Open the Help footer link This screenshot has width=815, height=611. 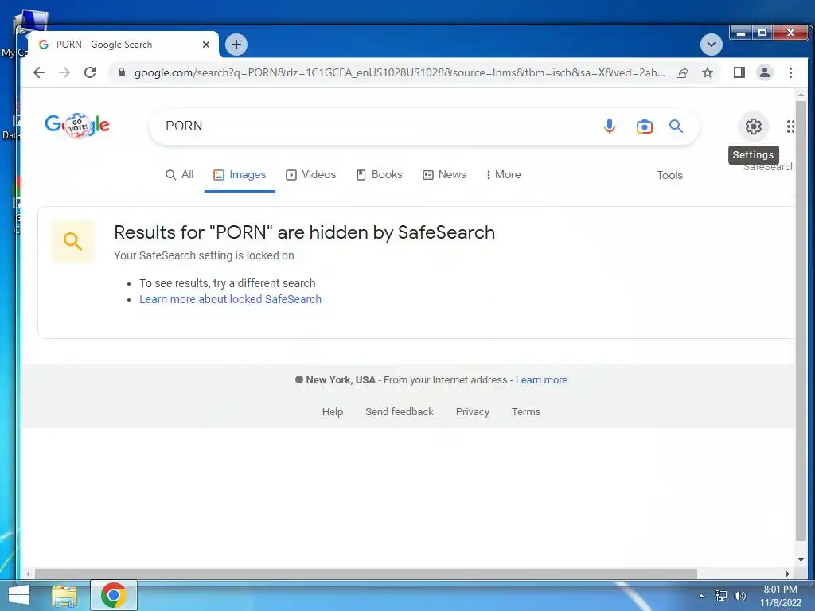[x=333, y=412]
